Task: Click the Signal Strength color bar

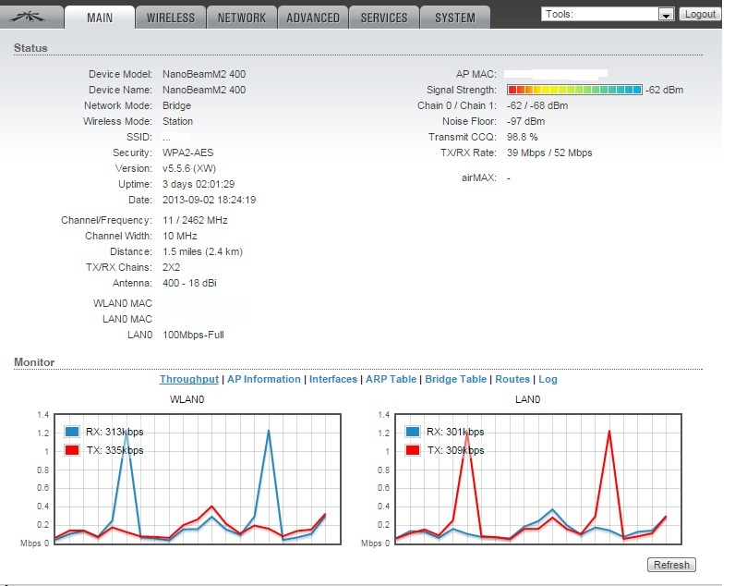Action: [574, 90]
